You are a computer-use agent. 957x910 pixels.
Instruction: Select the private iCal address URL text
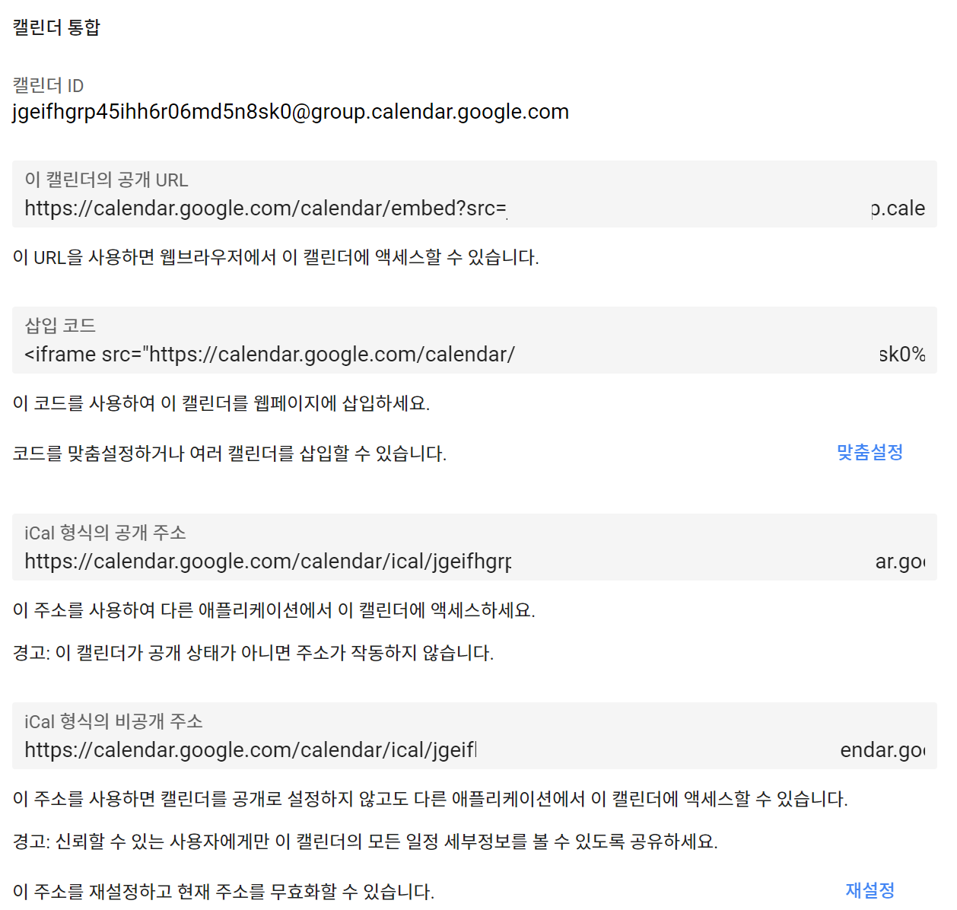pyautogui.click(x=475, y=750)
